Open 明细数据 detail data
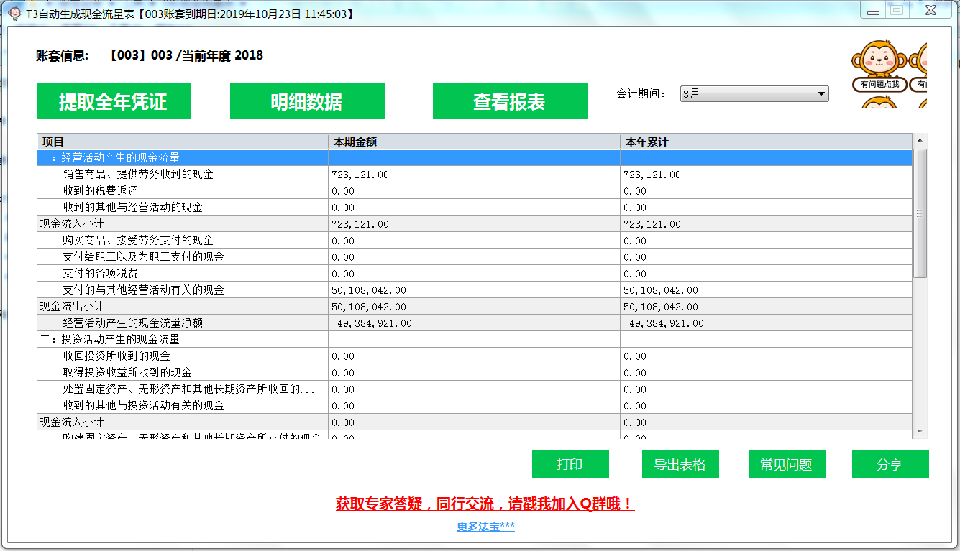 [307, 101]
